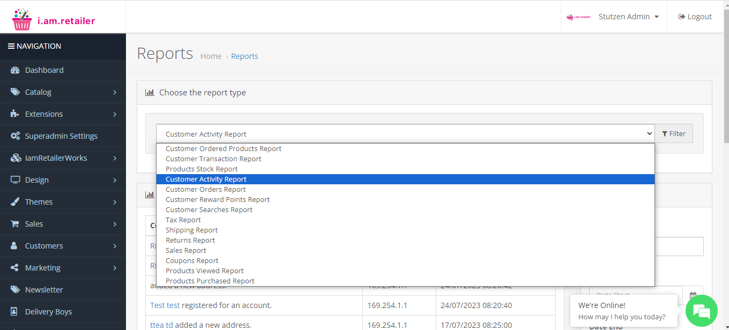
Task: Select Customer Searches Report option
Action: [405, 210]
